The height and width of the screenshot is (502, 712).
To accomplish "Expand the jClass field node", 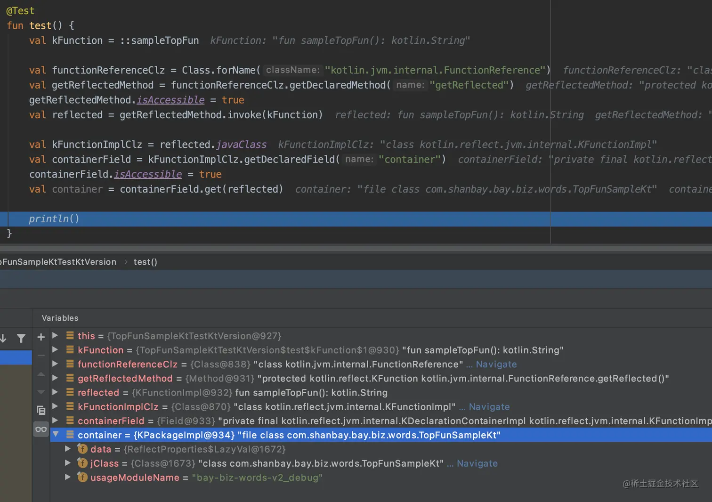I will [x=68, y=463].
